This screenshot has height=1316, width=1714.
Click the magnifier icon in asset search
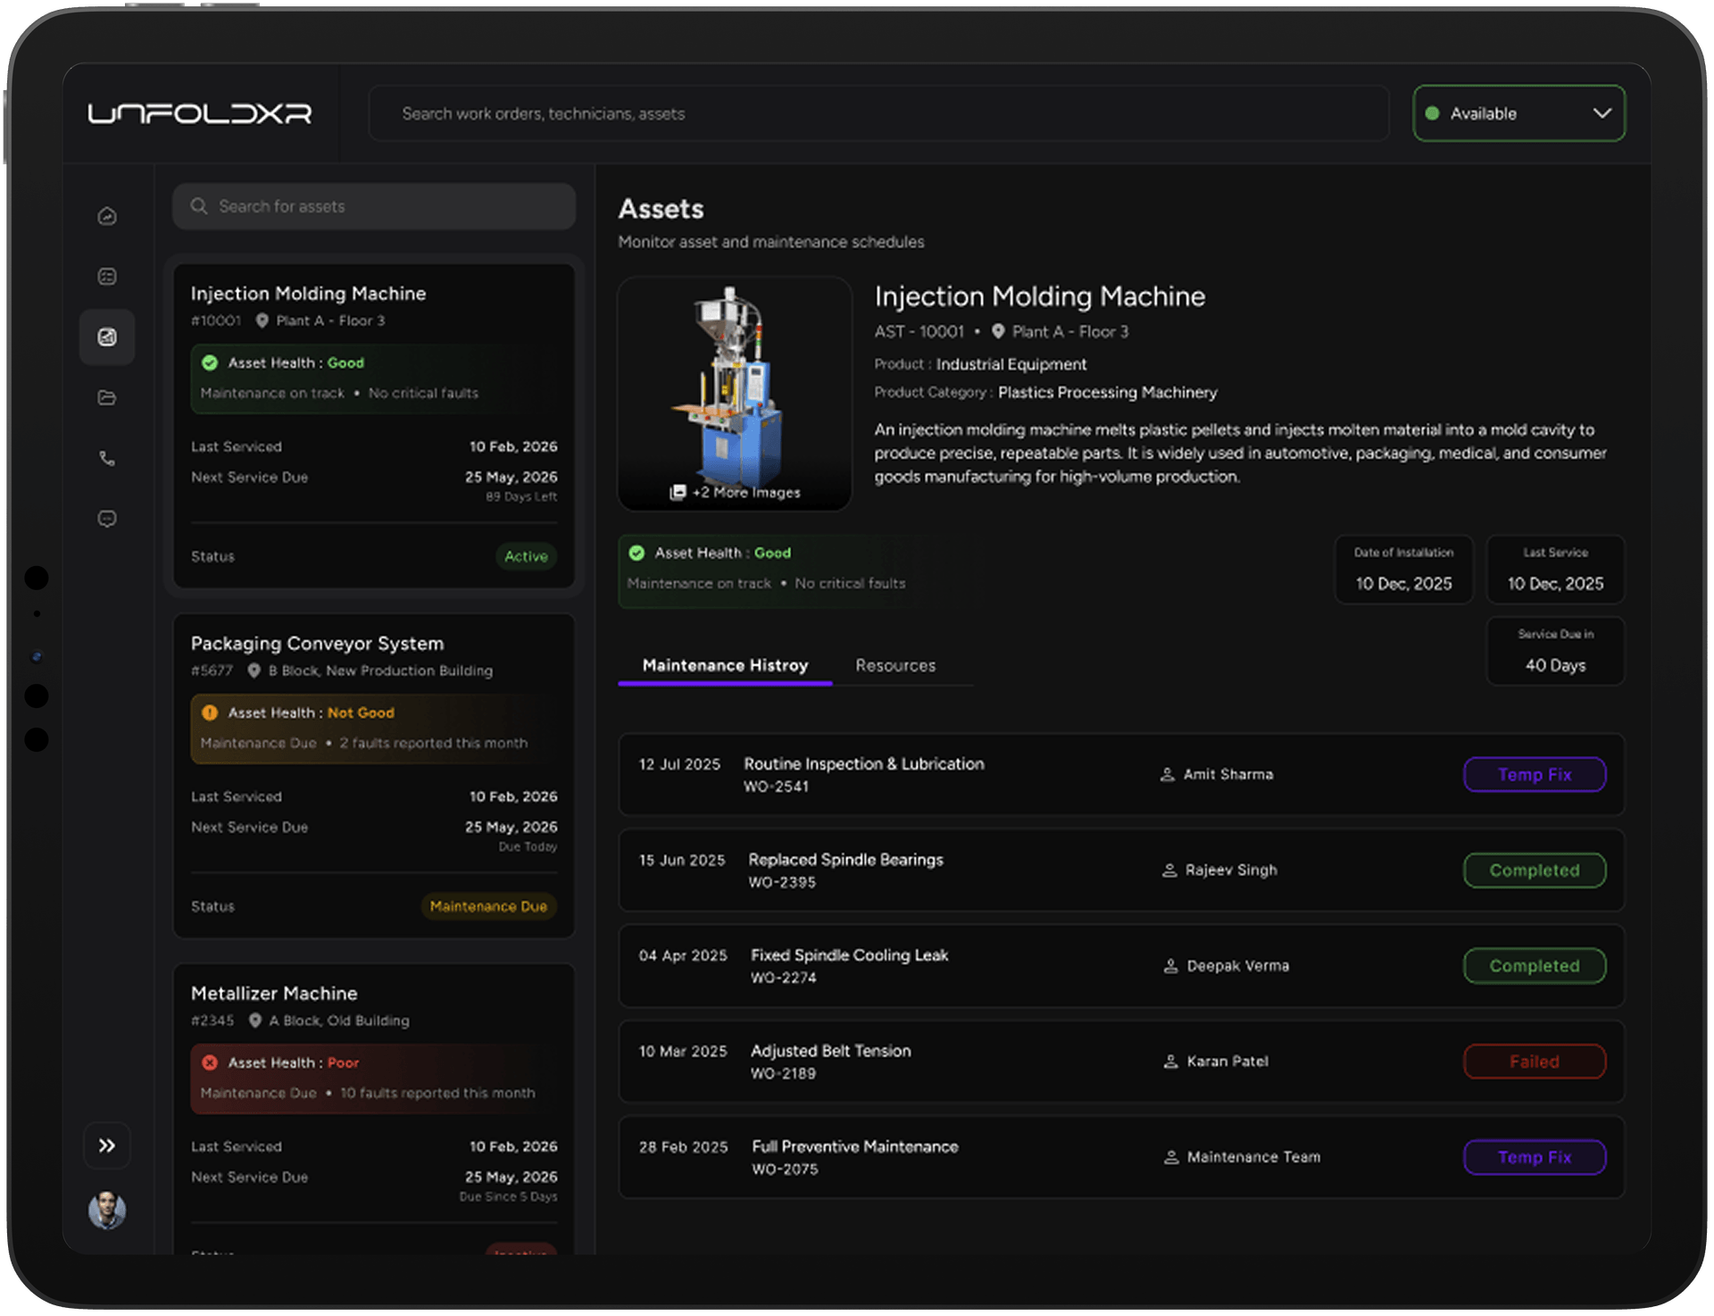pyautogui.click(x=199, y=206)
